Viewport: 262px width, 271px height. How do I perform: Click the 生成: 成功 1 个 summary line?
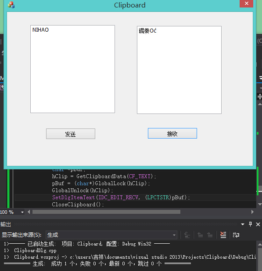(97, 264)
